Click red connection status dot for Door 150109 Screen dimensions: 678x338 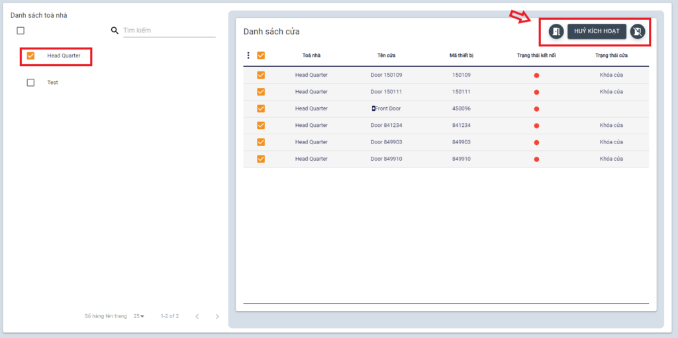(x=536, y=75)
